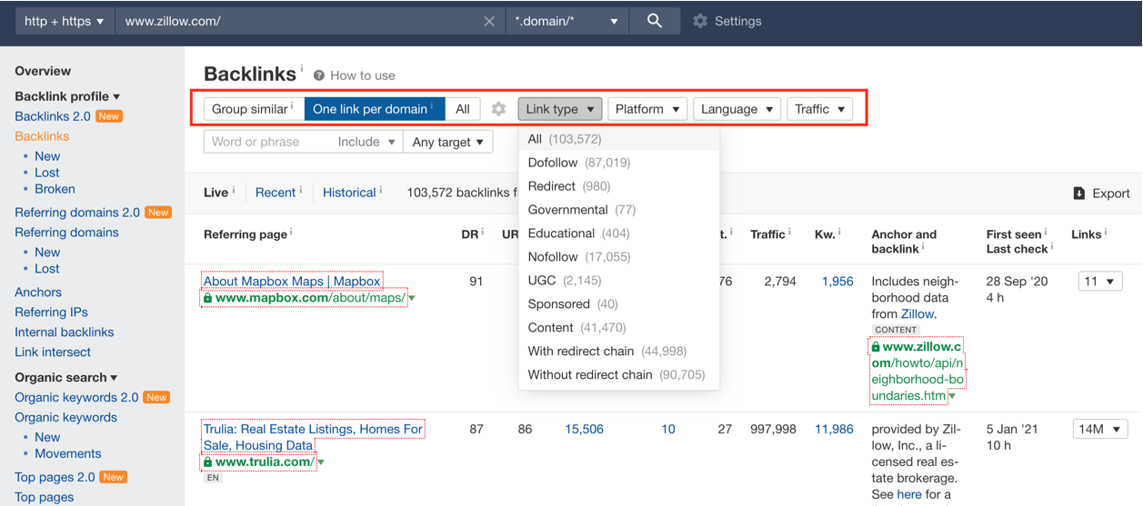Choose Governmental link type
Viewport: 1143px width, 506px height.
tap(619, 210)
